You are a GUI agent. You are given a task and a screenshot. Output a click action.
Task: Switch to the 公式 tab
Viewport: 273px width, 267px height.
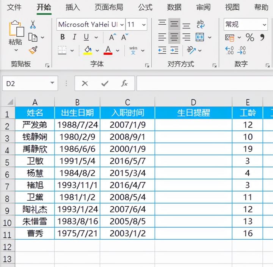145,7
